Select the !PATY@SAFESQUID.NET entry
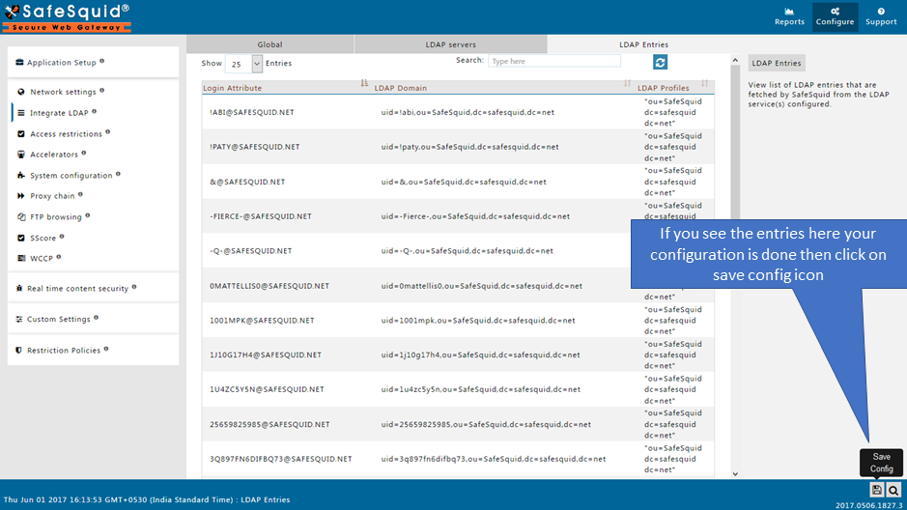 254,147
